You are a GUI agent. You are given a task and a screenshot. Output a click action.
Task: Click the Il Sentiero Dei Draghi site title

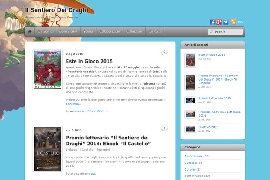[57, 10]
